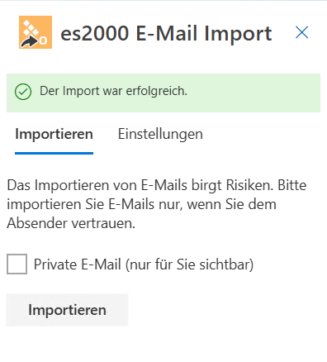Image resolution: width=327 pixels, height=362 pixels.
Task: Open settings via the Einstellungen tab label
Action: [x=160, y=135]
